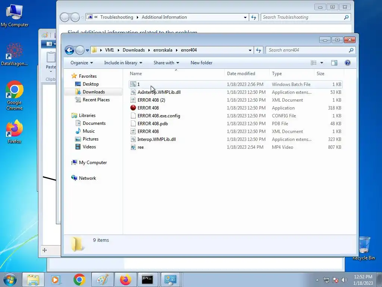Click the search magnifier in error404 search box
This screenshot has height=287, width=382.
click(x=351, y=50)
